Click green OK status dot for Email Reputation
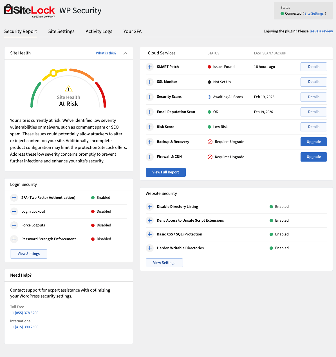 [x=209, y=112]
